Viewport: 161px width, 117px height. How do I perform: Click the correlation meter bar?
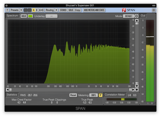point(122,99)
